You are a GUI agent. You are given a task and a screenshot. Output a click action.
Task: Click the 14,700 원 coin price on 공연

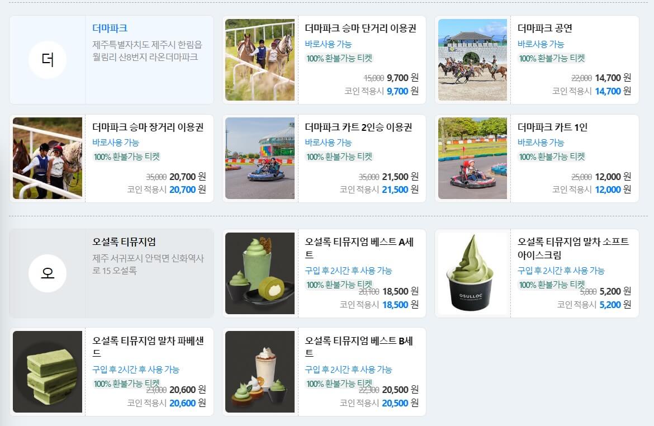[x=613, y=91]
